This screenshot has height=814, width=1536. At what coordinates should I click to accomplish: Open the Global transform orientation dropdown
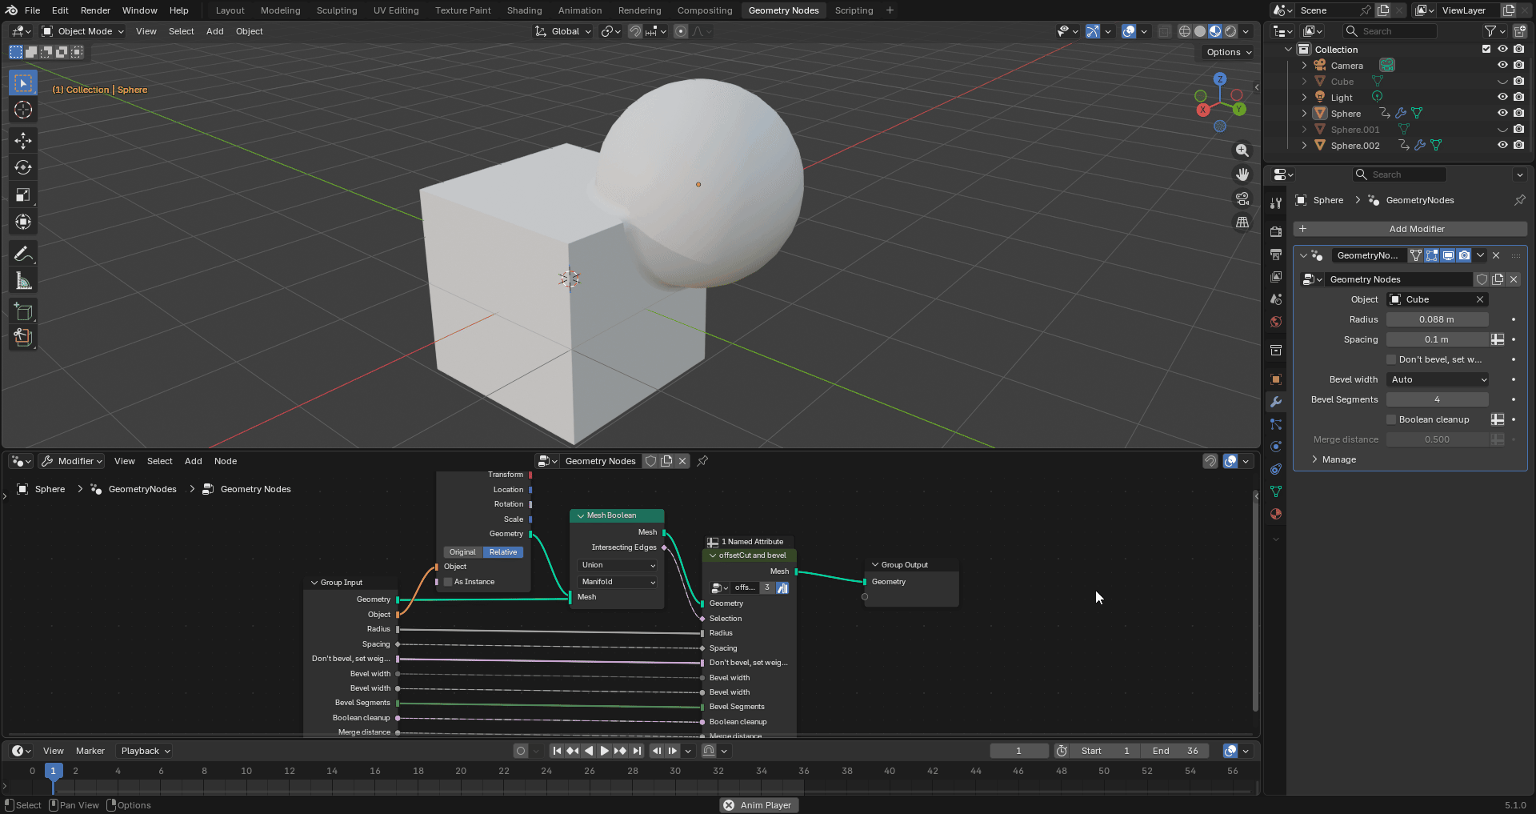[x=563, y=31]
